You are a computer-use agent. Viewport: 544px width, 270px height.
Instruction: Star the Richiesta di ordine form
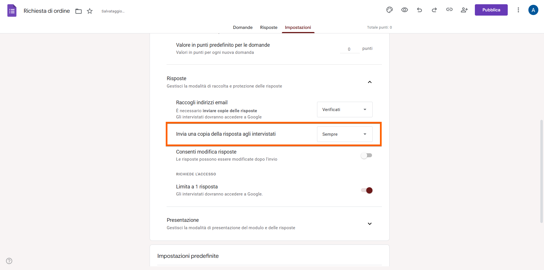coord(90,11)
